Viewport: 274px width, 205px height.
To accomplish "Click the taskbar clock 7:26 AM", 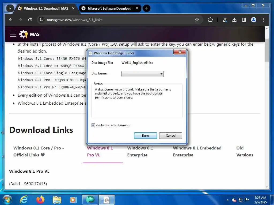I will [x=260, y=200].
